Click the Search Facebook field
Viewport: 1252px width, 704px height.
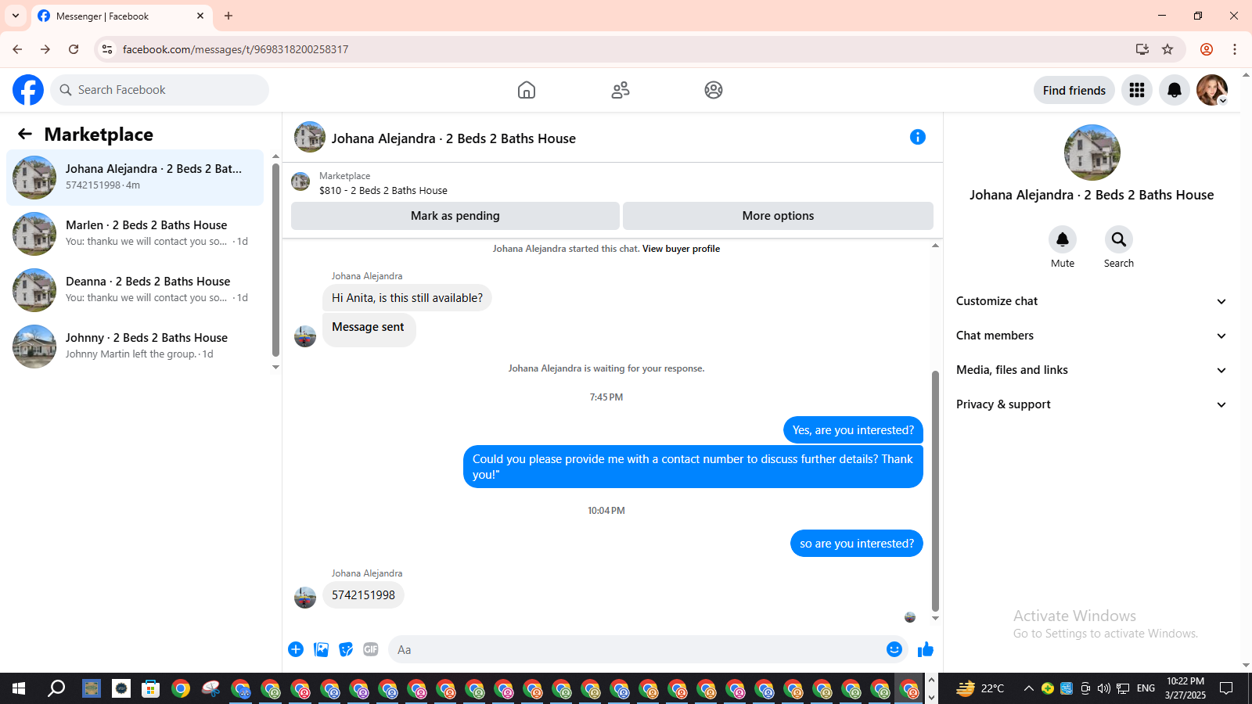tap(160, 90)
